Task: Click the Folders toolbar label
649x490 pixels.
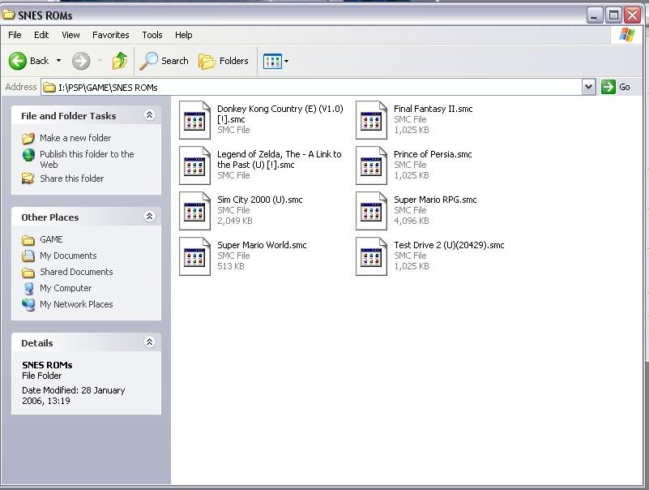Action: pos(234,61)
